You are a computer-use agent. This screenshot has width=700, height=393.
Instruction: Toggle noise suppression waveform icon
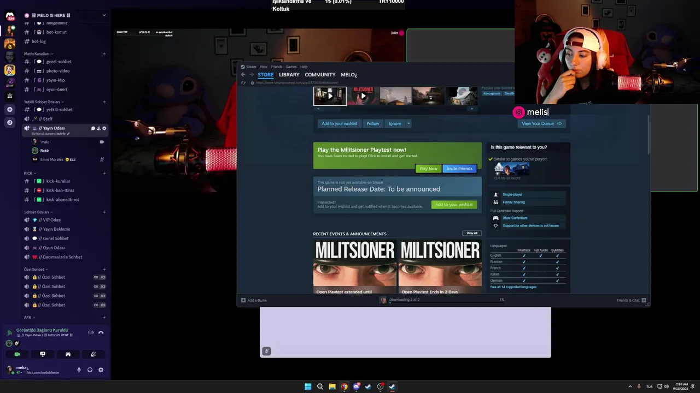[x=91, y=332]
